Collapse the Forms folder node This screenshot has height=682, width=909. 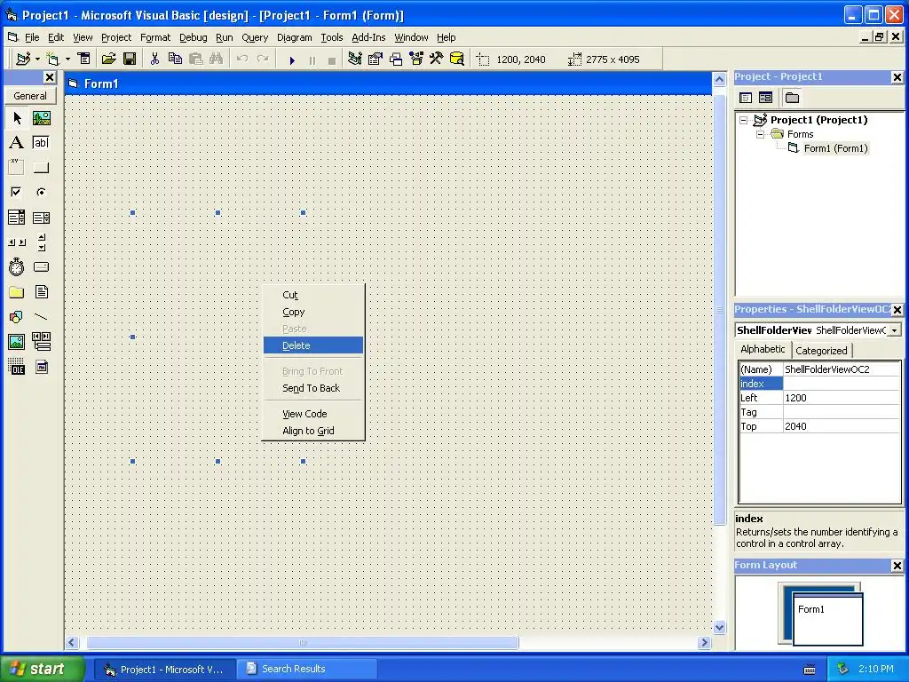[760, 134]
